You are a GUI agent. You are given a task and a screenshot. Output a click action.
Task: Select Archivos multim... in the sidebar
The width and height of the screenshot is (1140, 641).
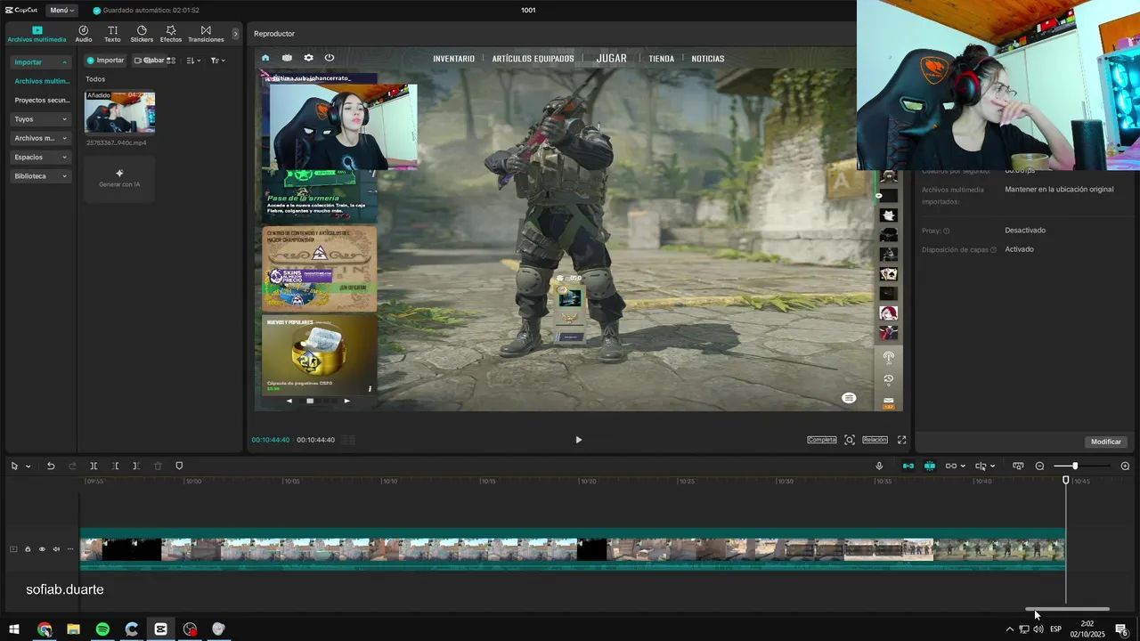[41, 81]
